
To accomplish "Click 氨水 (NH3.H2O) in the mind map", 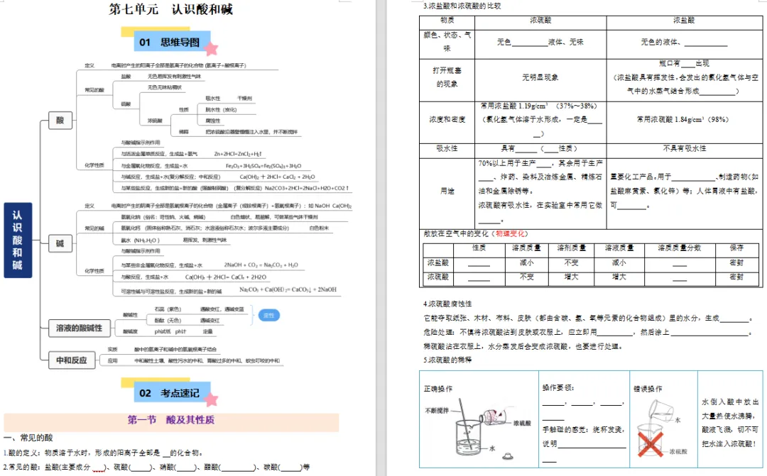I will (140, 240).
